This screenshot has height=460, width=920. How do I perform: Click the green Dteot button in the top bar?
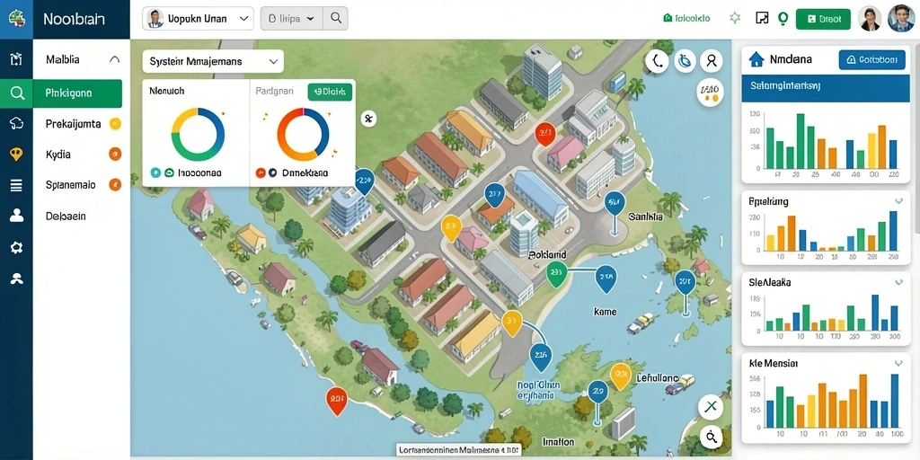823,19
